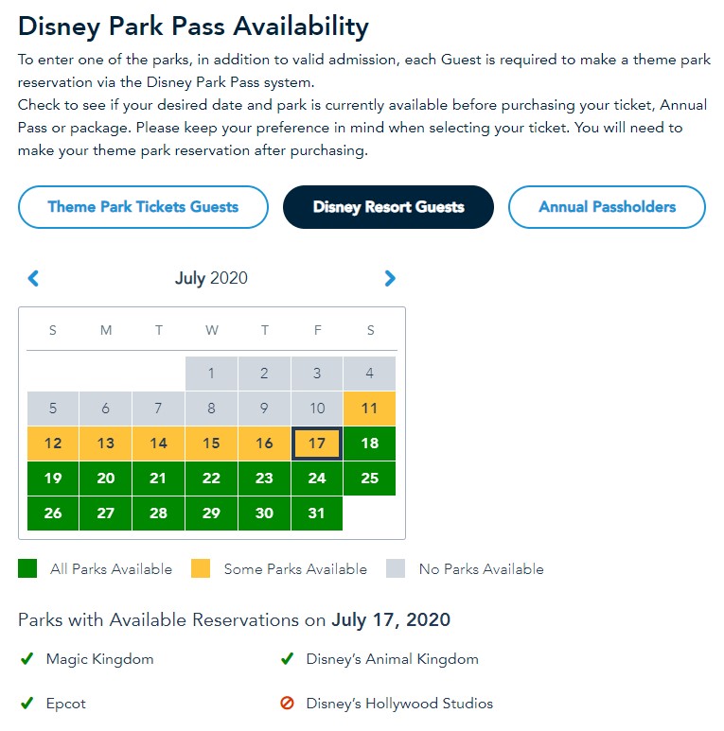The height and width of the screenshot is (731, 724).
Task: Click the yellow Some Parks Available legend square
Action: coord(201,568)
